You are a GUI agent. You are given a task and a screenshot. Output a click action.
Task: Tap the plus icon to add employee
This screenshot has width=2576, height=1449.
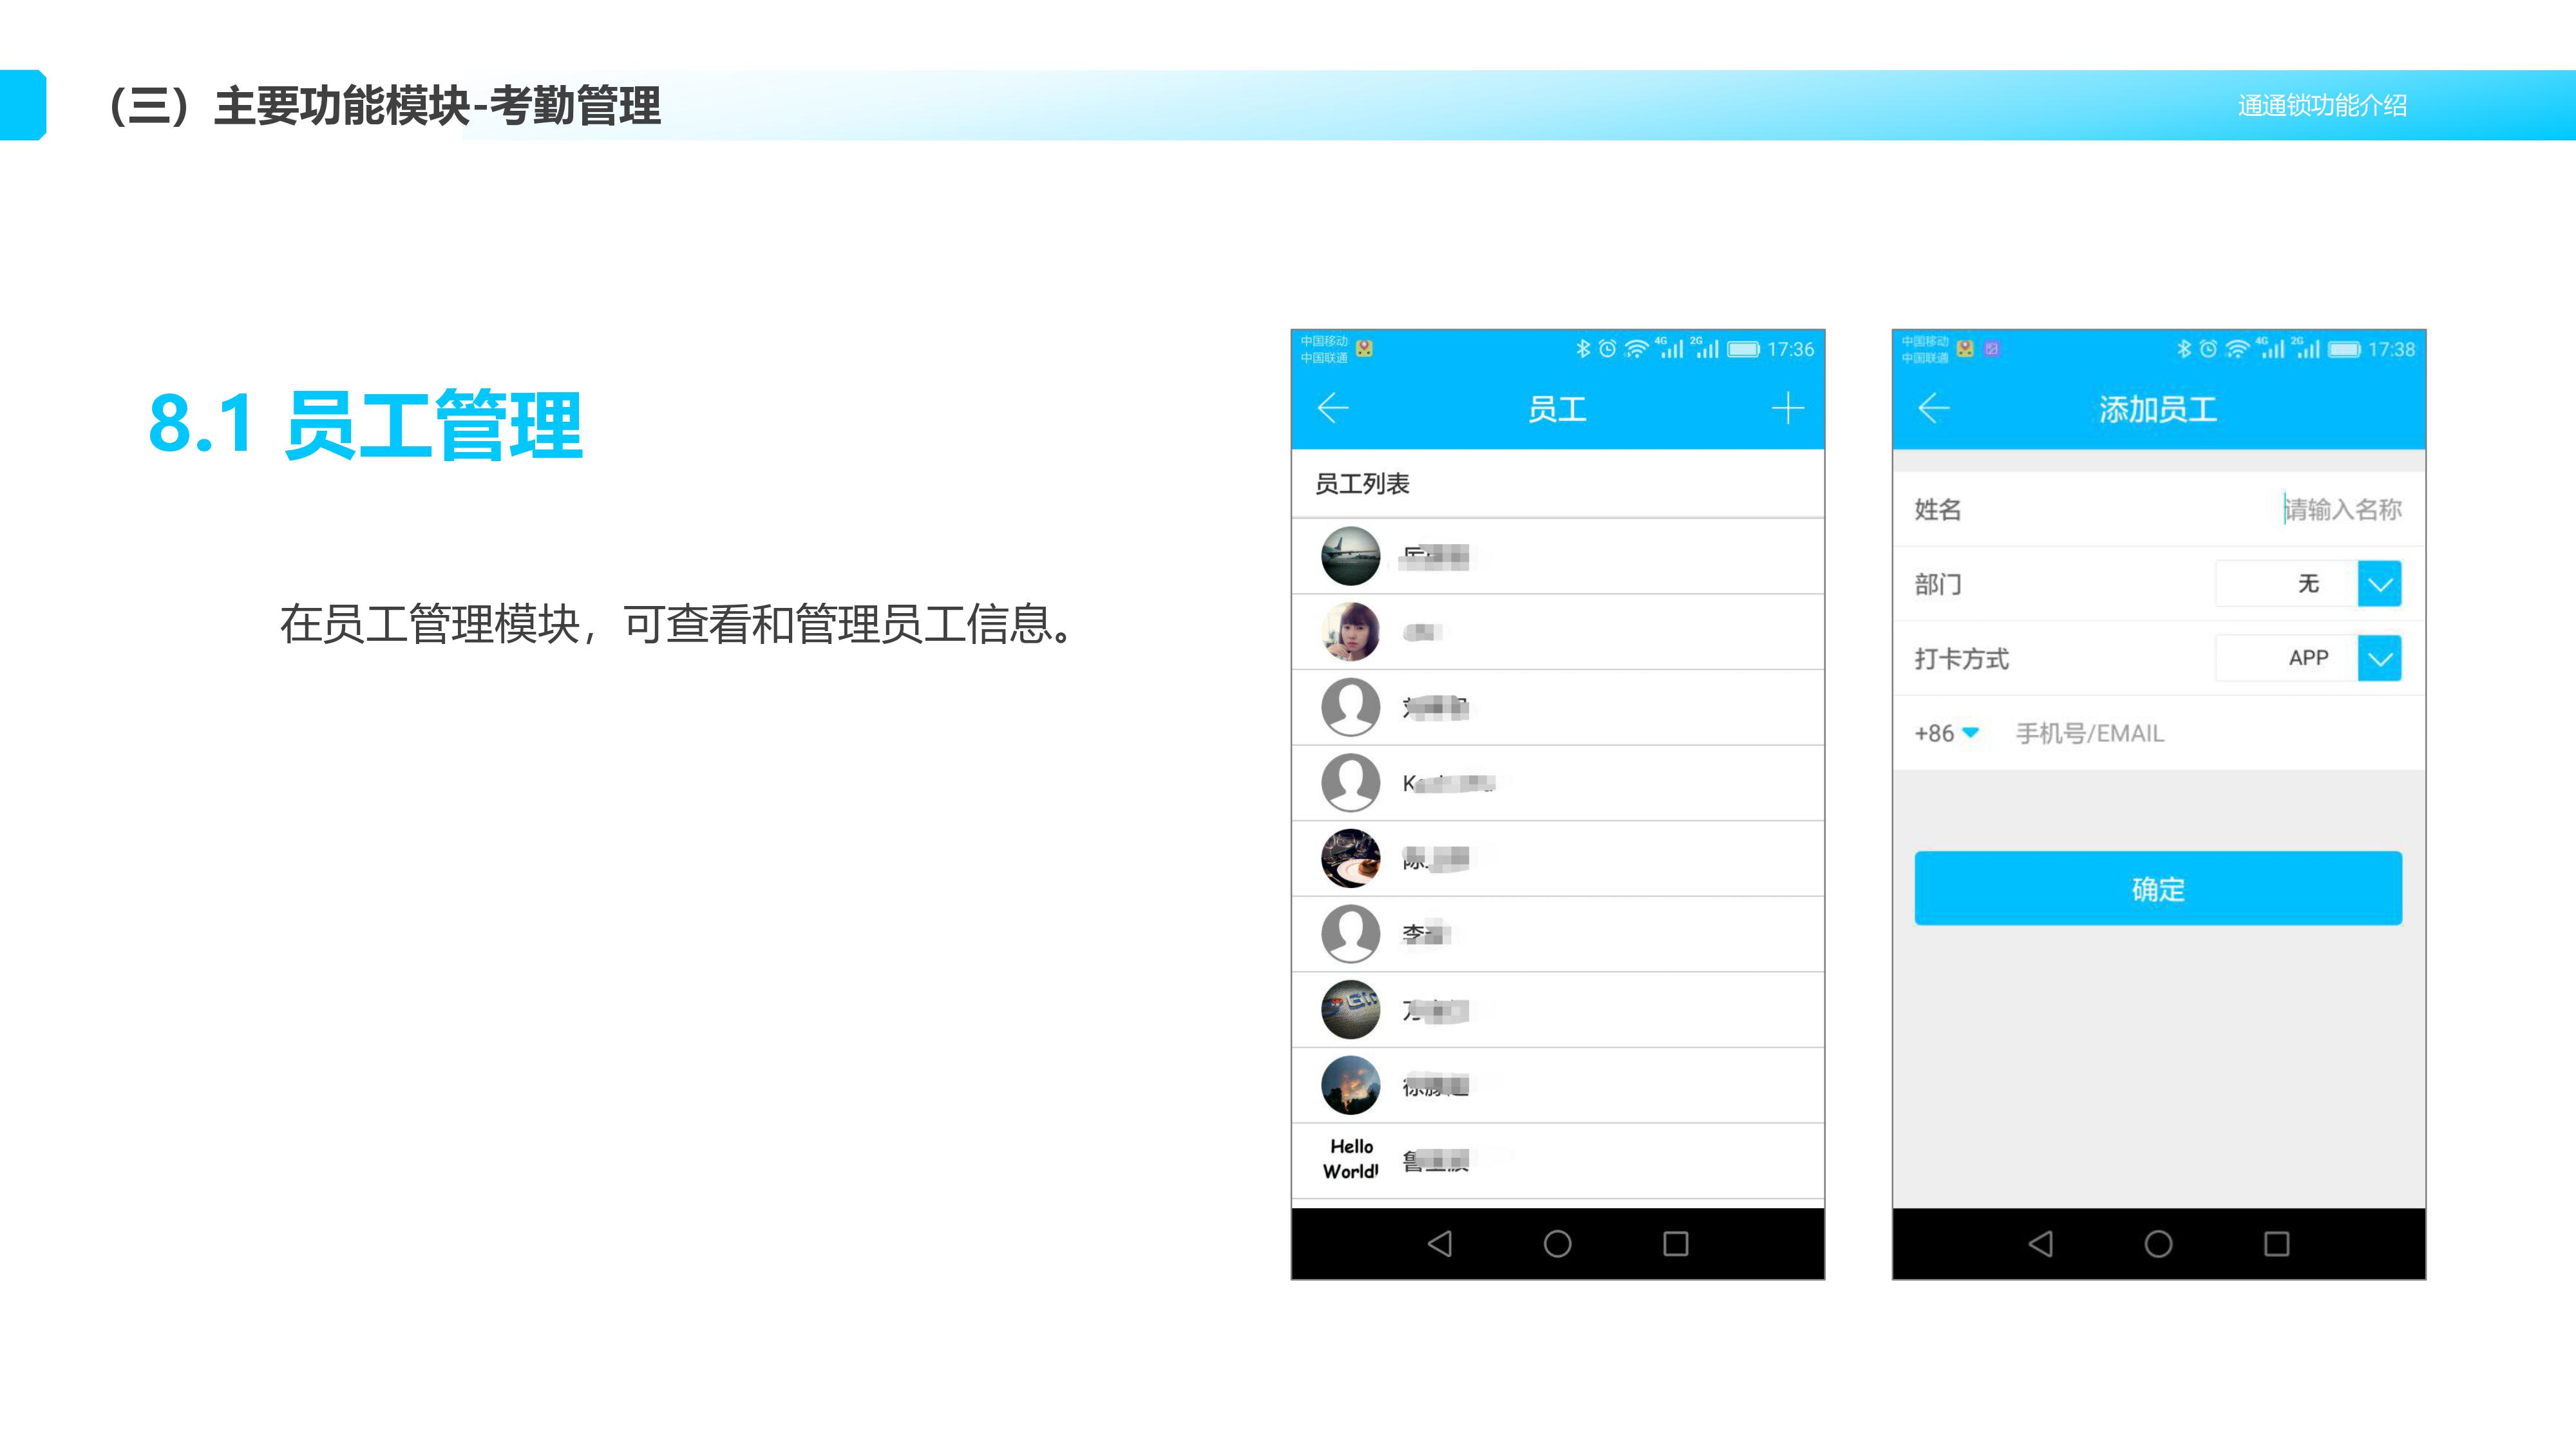tap(1787, 408)
